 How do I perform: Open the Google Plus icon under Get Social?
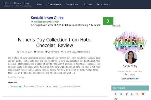127,94
